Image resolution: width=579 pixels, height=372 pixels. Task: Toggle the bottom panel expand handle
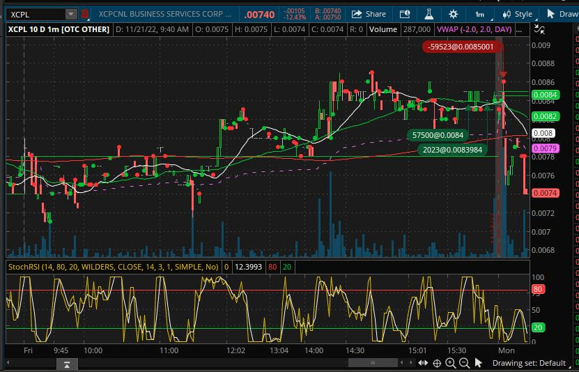(x=66, y=364)
